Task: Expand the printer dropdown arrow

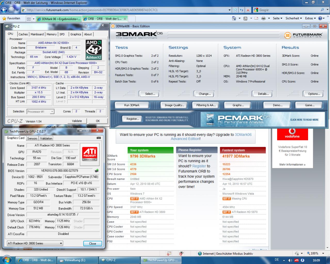Action: pyautogui.click(x=269, y=18)
